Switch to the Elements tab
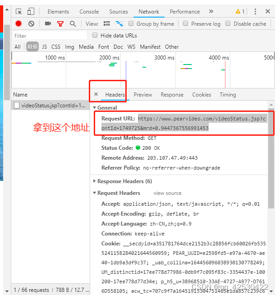This screenshot has width=275, height=295. pyautogui.click(x=58, y=12)
